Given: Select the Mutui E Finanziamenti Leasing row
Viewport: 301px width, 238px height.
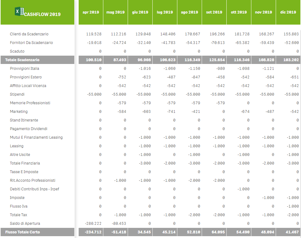Looking at the screenshot, I should click(36, 137).
